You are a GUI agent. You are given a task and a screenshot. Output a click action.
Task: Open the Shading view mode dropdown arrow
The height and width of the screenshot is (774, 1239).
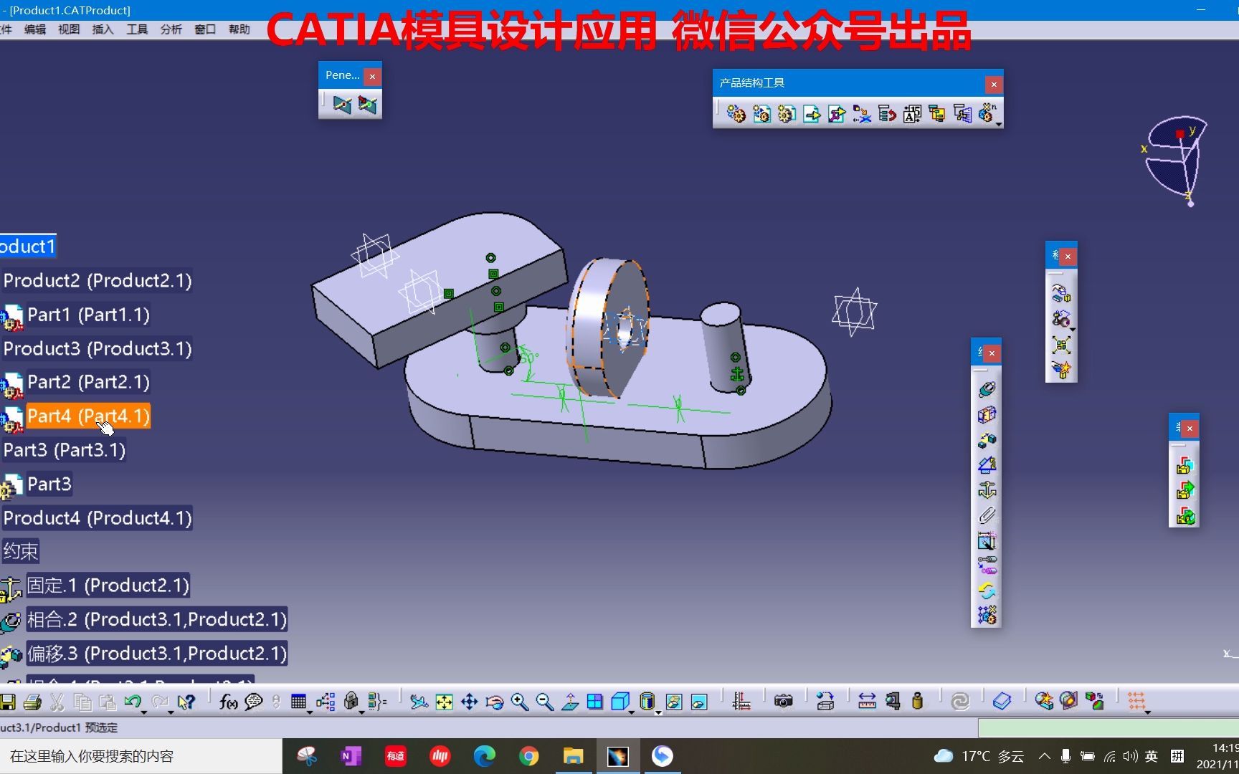tap(658, 712)
